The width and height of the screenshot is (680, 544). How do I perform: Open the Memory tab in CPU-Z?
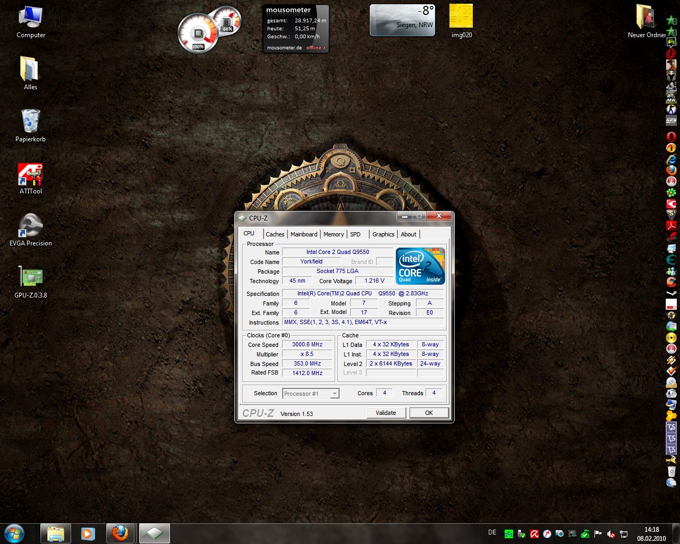334,234
